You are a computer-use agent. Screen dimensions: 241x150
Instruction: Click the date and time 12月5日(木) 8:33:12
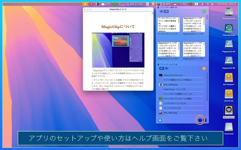pos(226,4)
